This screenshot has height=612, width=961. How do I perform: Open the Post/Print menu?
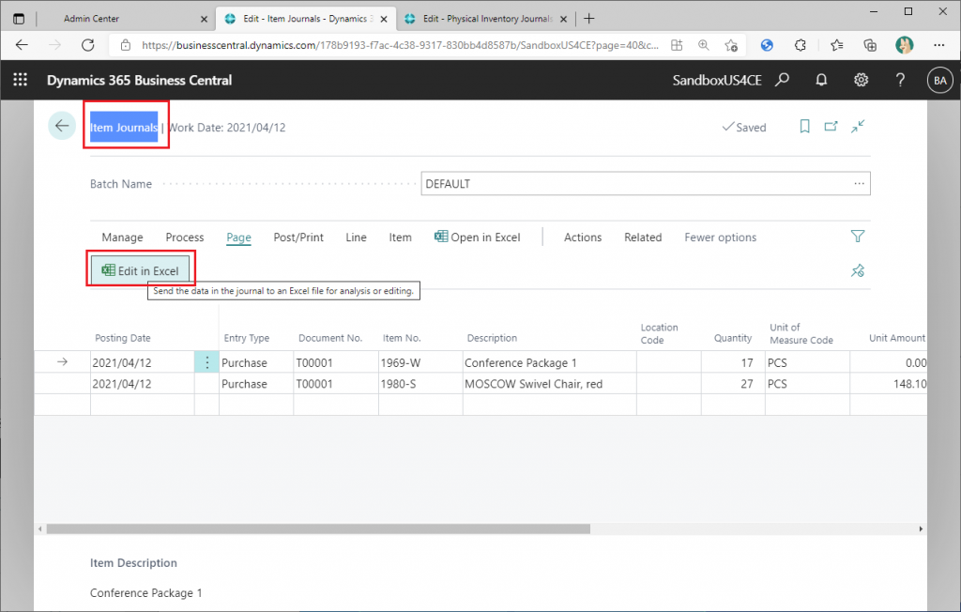pyautogui.click(x=298, y=237)
